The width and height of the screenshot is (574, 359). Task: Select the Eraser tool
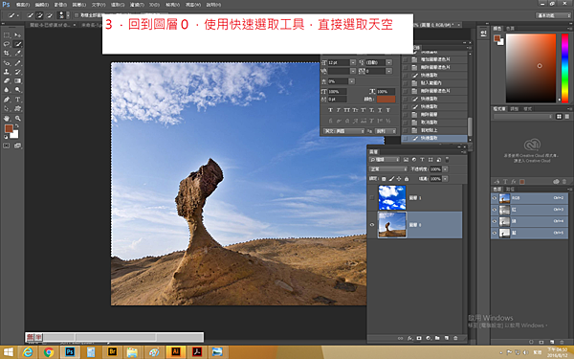[x=7, y=81]
